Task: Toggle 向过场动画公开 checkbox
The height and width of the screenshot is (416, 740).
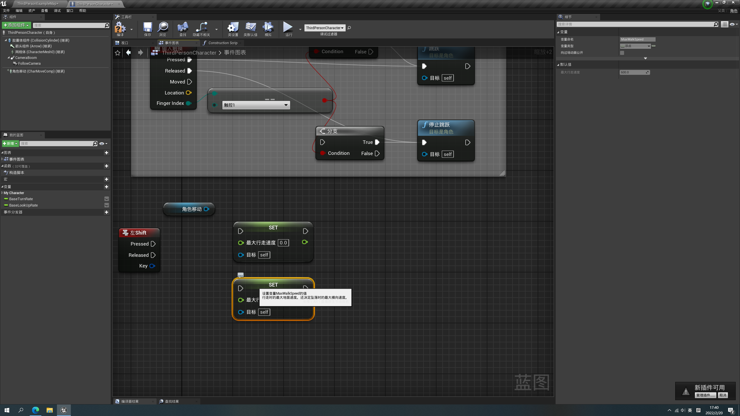Action: coord(622,53)
